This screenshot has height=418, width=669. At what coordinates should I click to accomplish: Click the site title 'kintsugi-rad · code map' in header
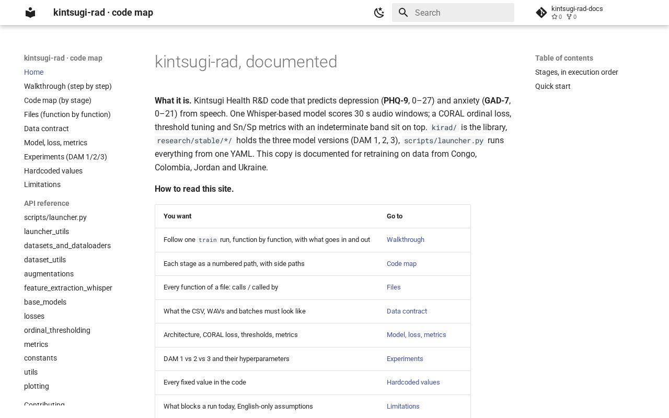click(x=103, y=13)
